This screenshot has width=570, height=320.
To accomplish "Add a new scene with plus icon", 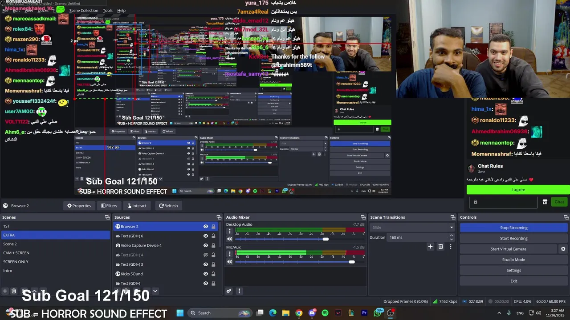I will [5, 291].
